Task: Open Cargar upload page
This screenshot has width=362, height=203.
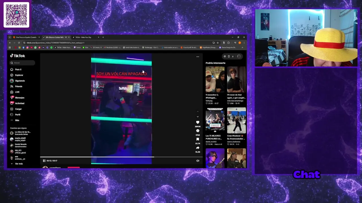Action: point(16,109)
